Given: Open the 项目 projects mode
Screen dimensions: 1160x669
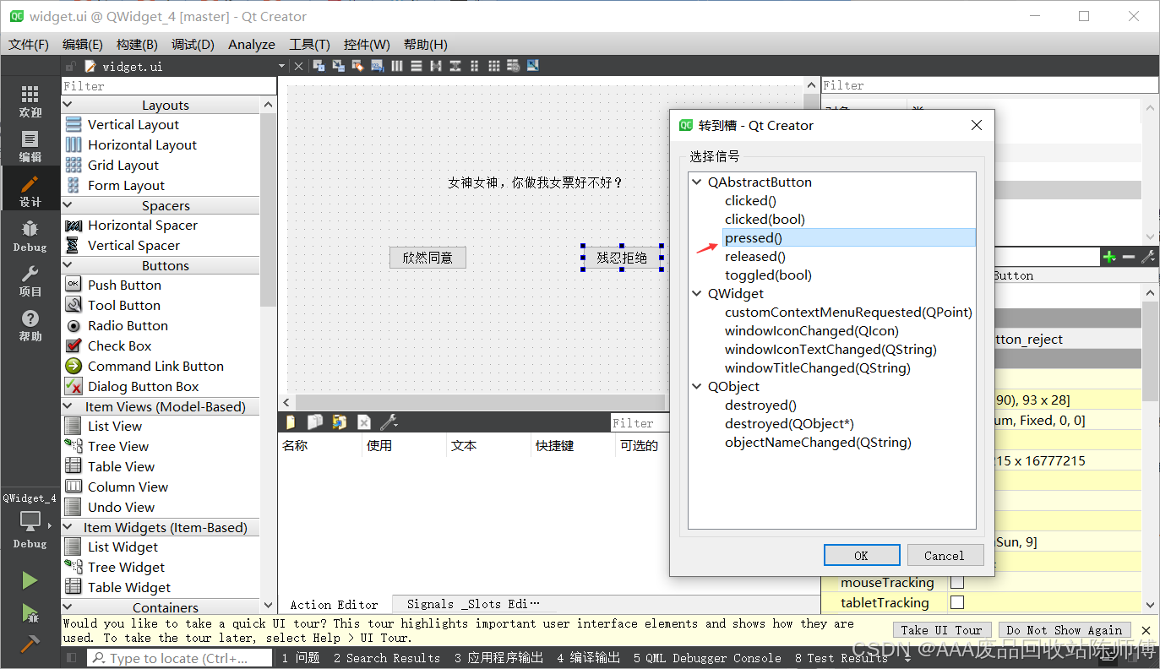Looking at the screenshot, I should coord(30,280).
